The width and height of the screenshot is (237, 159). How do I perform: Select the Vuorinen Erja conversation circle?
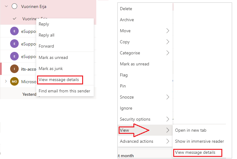(x=14, y=6)
